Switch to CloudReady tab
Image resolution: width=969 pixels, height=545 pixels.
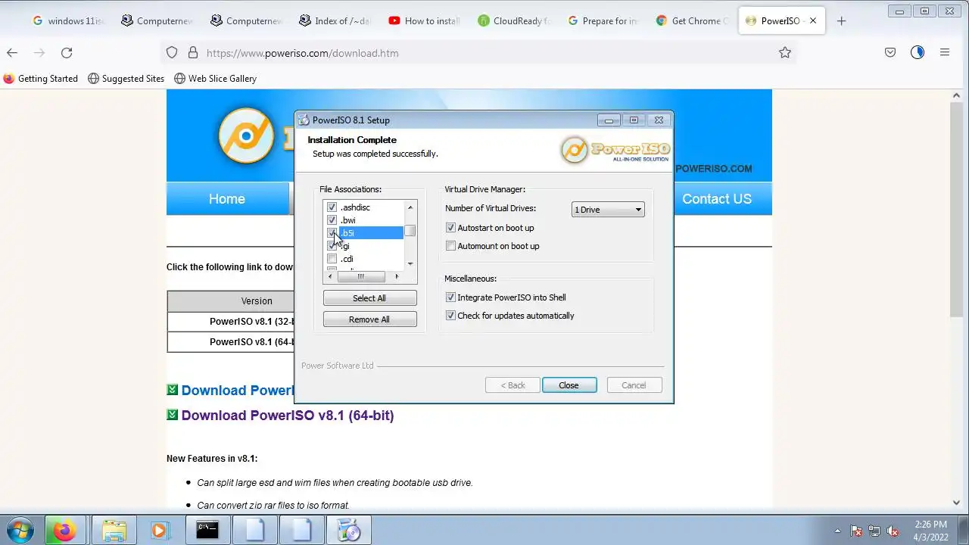(x=514, y=20)
